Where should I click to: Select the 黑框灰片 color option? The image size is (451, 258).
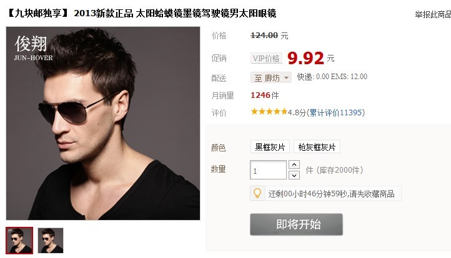point(270,147)
